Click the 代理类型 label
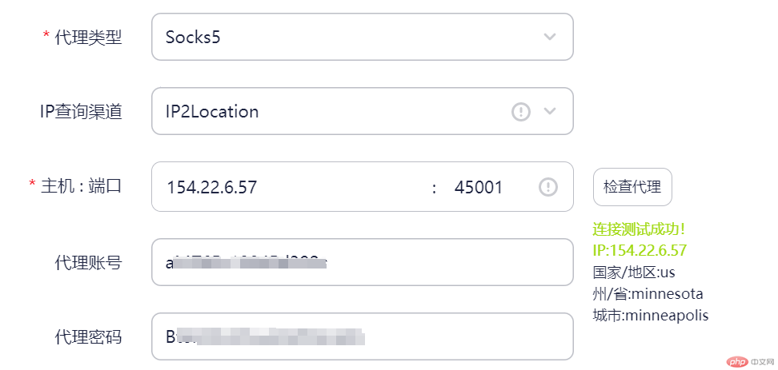Viewport: 778px width, 370px height. 88,37
